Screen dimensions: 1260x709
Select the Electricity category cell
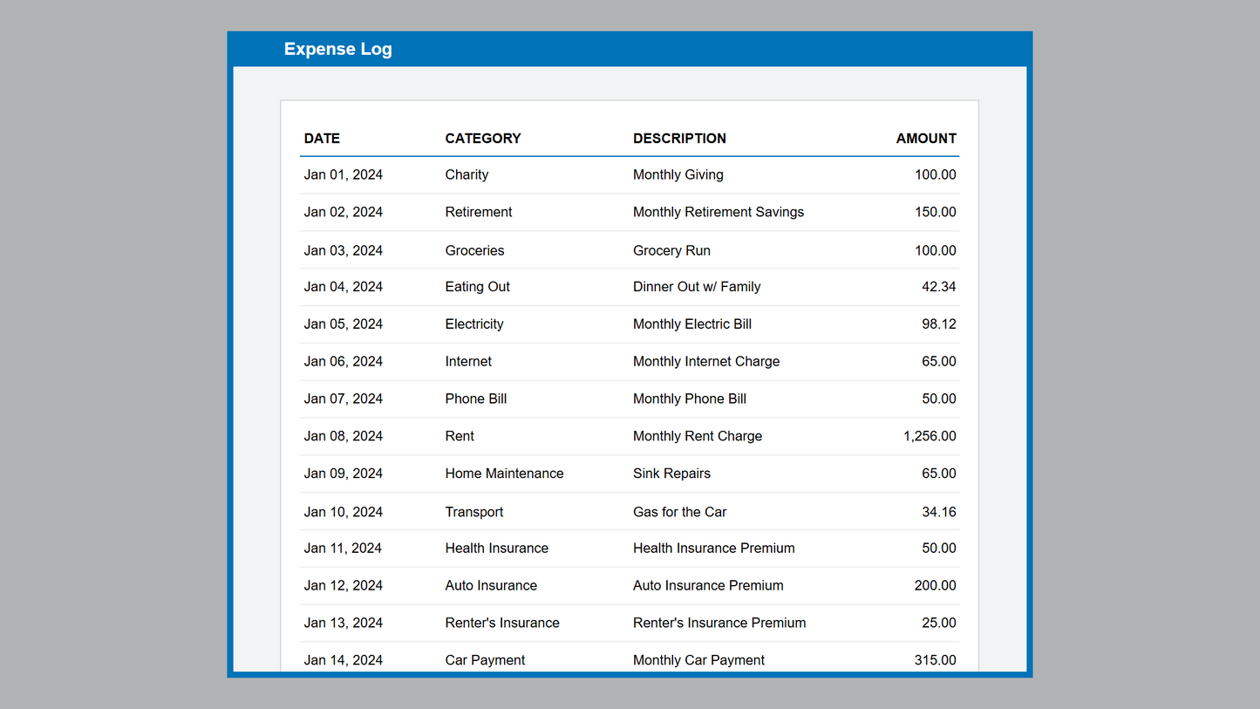coord(474,324)
